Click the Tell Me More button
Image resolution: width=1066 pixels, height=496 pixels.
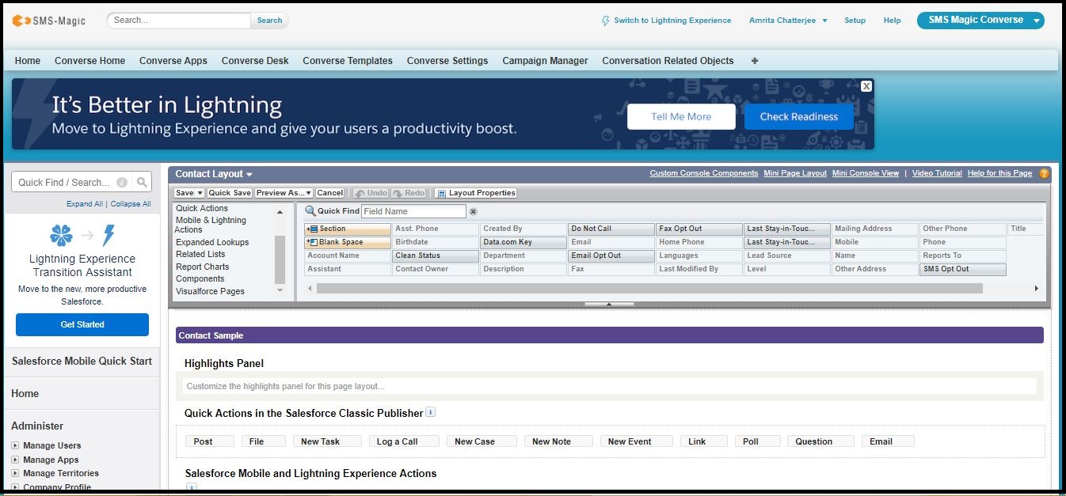[681, 116]
